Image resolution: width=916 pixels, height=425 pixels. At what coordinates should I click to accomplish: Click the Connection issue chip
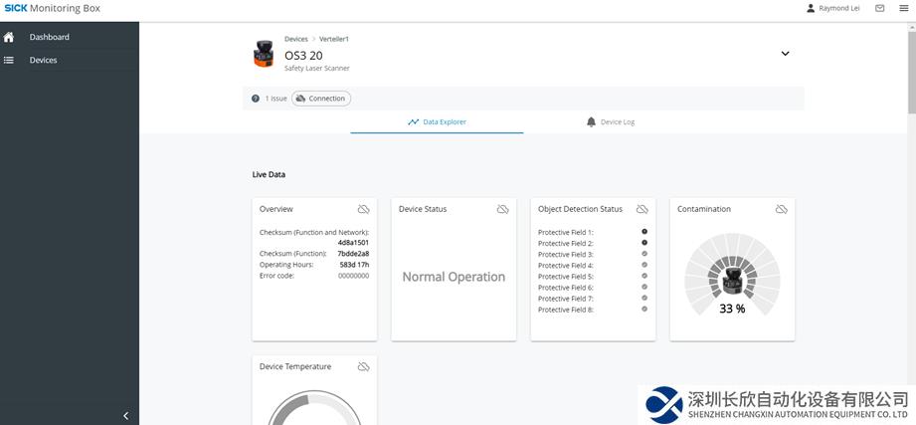point(321,99)
